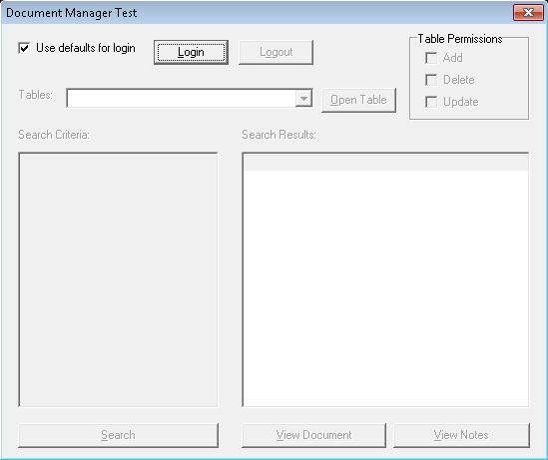
Task: Close the Document Manager Test window
Action: 528,13
